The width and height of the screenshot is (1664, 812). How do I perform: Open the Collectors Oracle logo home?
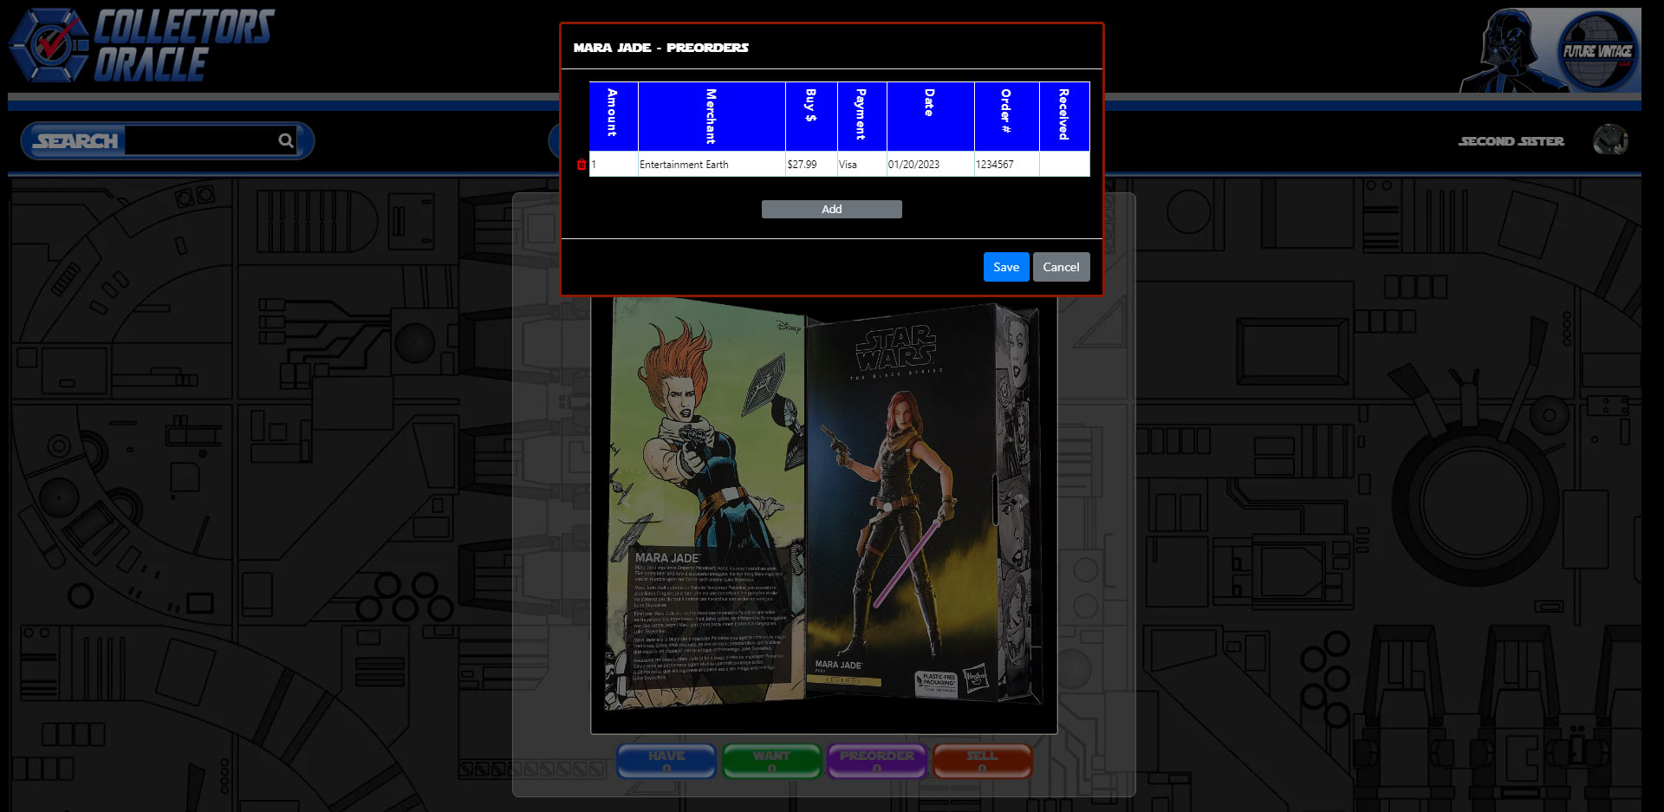142,46
